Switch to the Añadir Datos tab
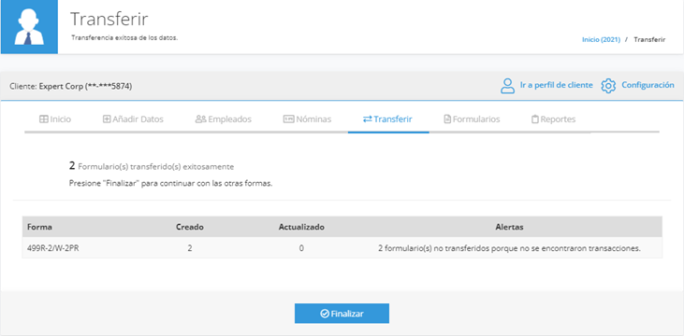The image size is (684, 336). point(133,119)
